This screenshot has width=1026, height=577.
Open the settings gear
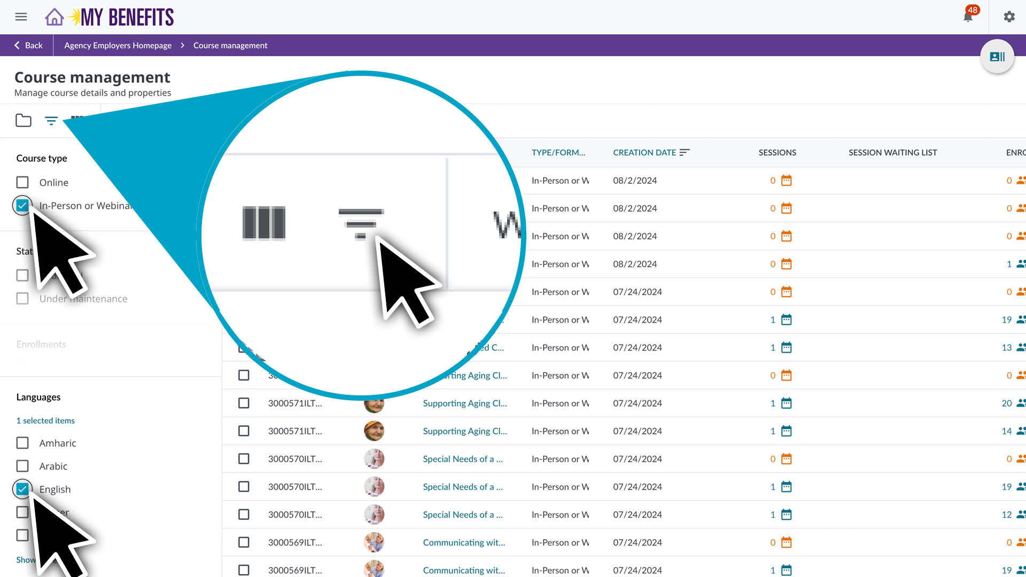pos(1009,17)
